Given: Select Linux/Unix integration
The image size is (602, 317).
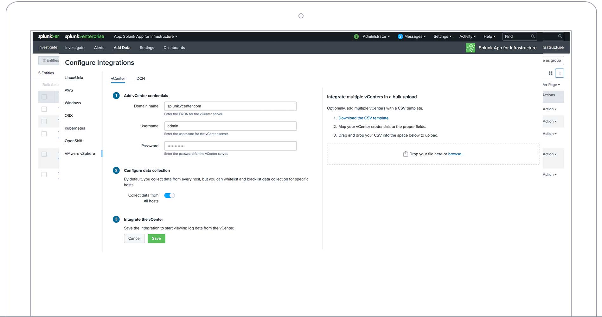Looking at the screenshot, I should coord(74,78).
